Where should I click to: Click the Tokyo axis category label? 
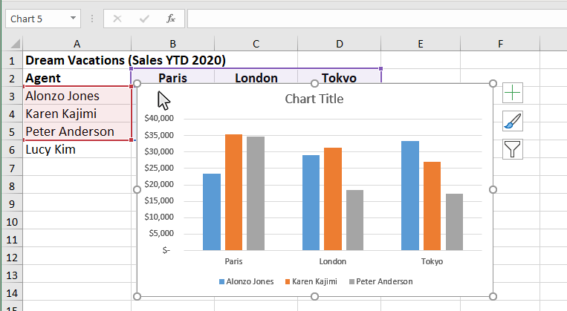click(x=432, y=261)
